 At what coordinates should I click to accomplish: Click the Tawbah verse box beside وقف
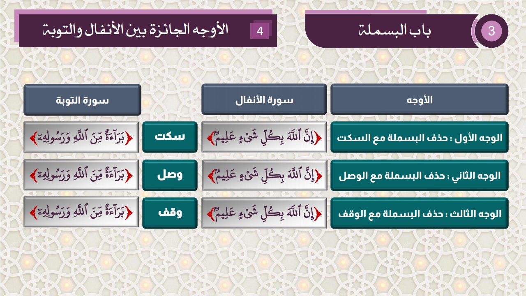point(81,213)
